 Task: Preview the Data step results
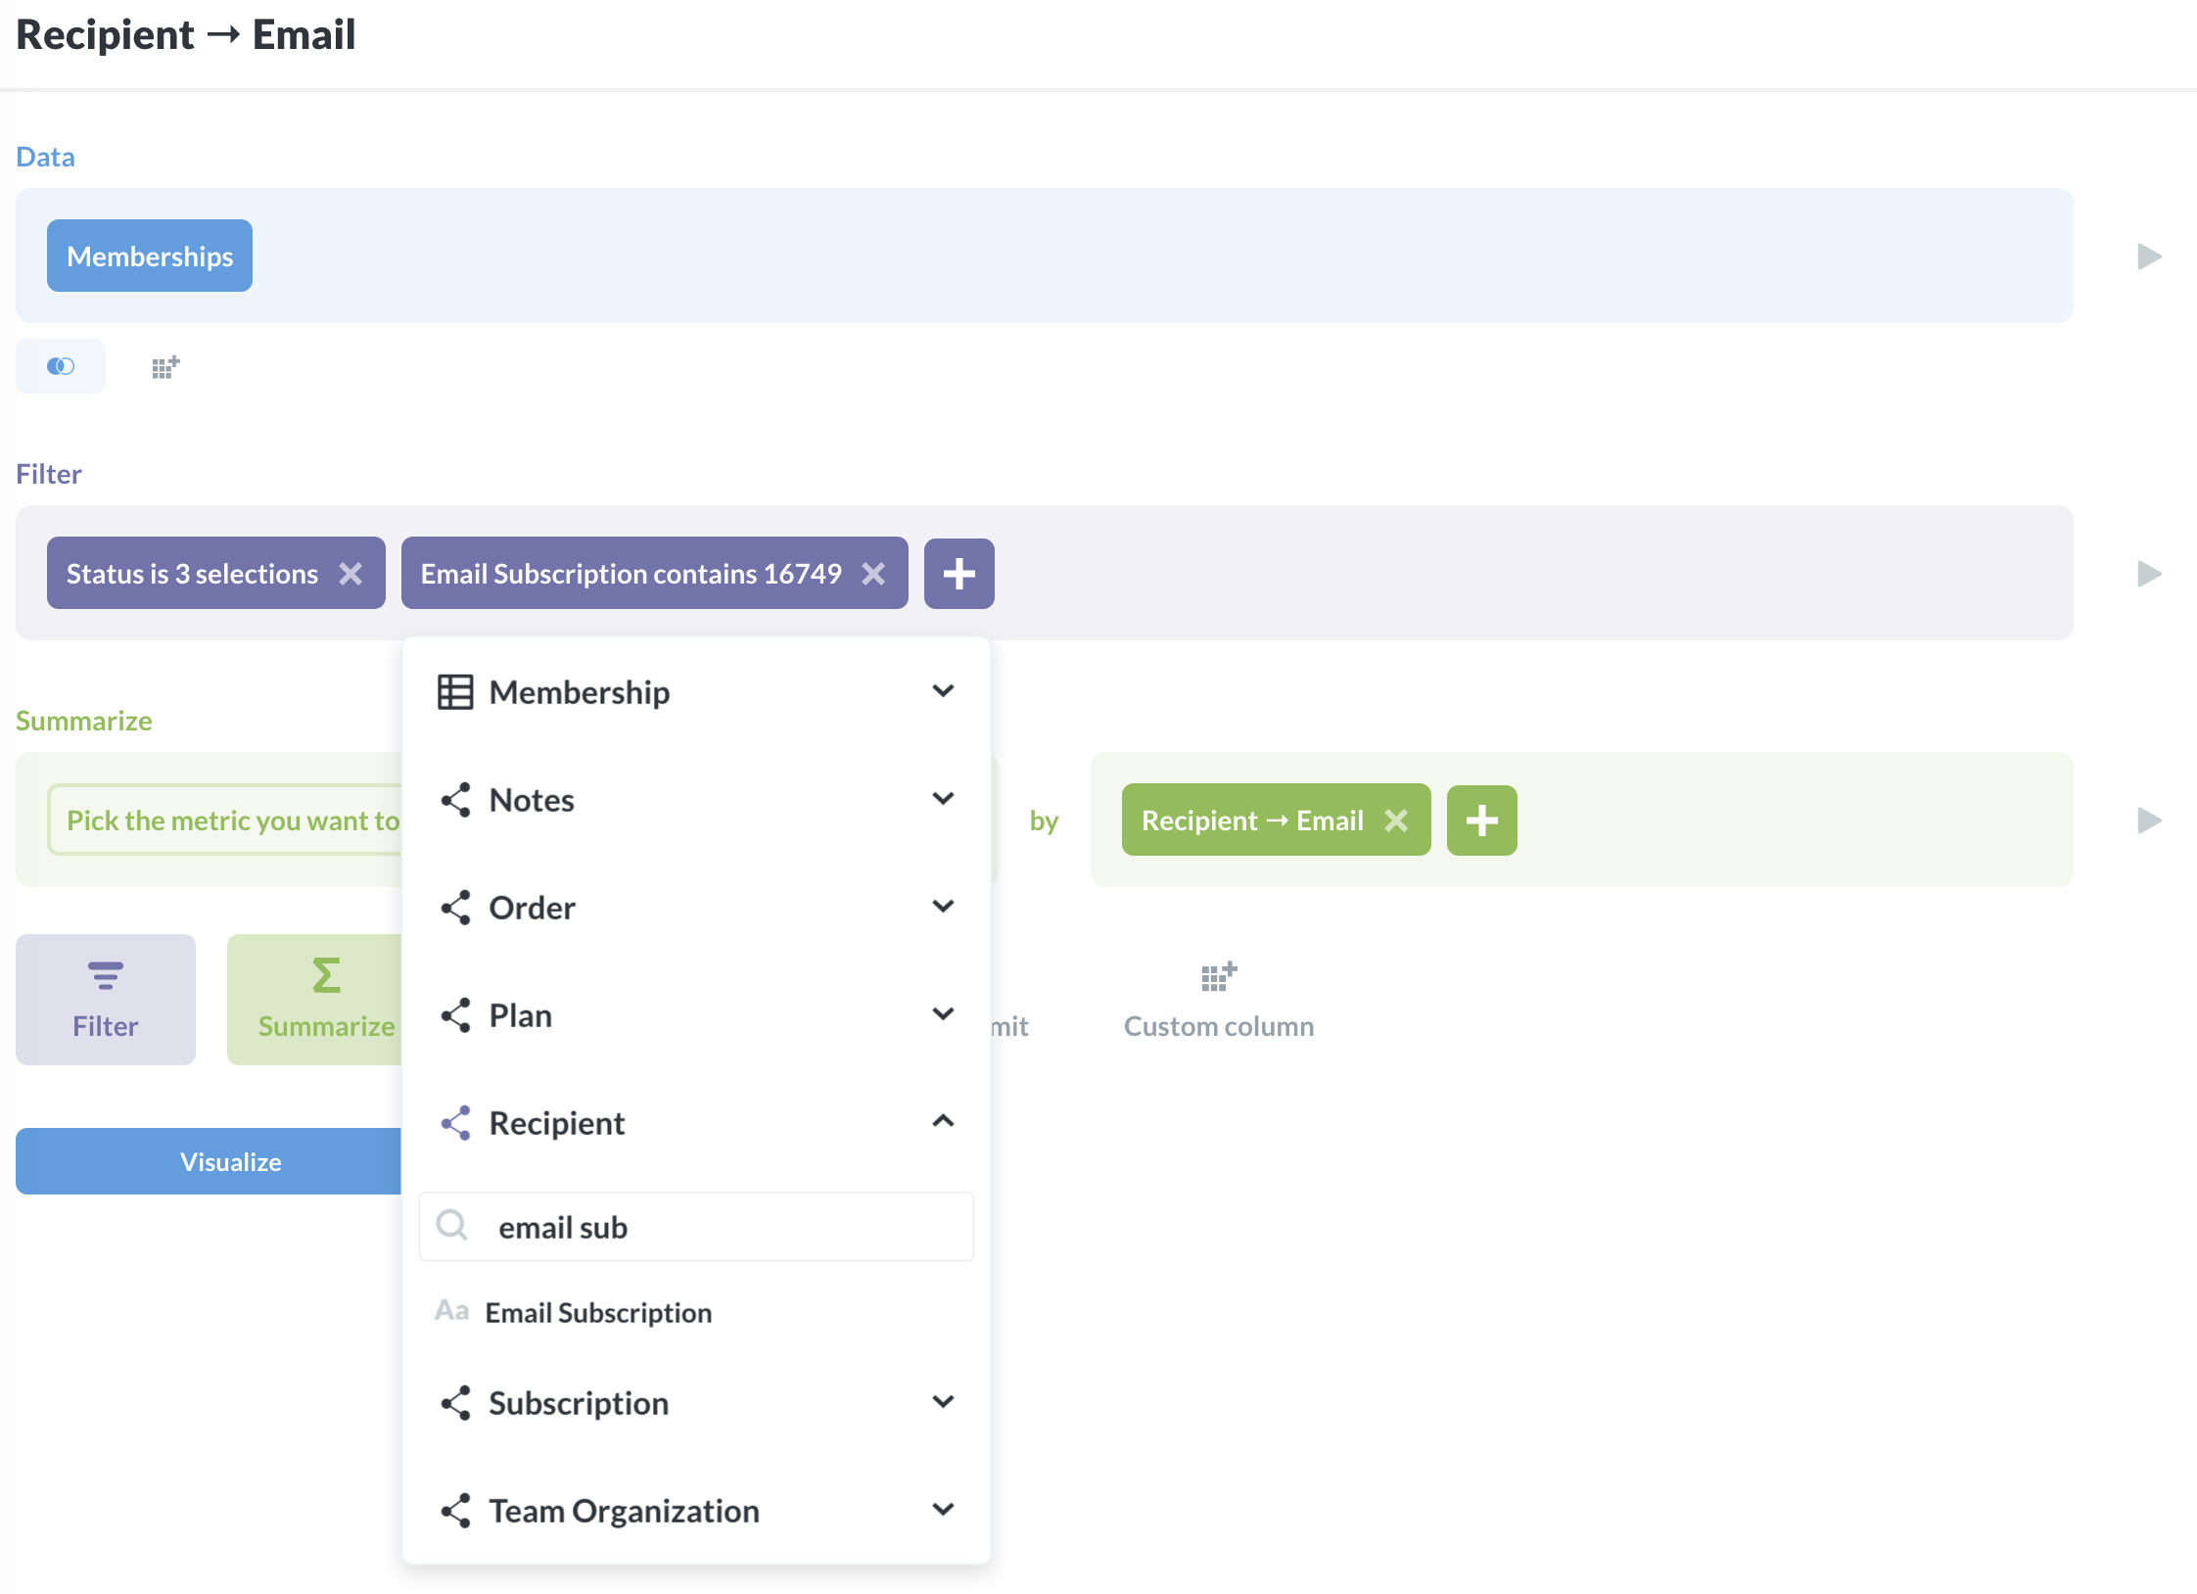point(2149,257)
